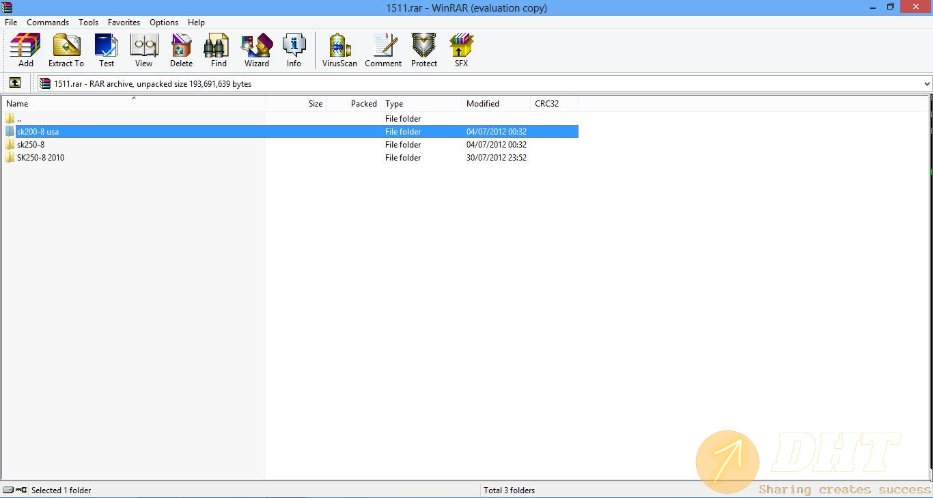Sort by the Modified column header
Screen dimensions: 933x498
(497, 104)
